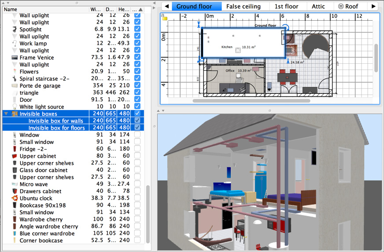Click the Ubuntu clock icon
Image resolution: width=384 pixels, height=252 pixels.
(14, 198)
